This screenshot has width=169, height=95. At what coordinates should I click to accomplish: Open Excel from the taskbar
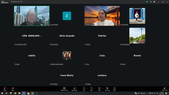click(x=32, y=93)
